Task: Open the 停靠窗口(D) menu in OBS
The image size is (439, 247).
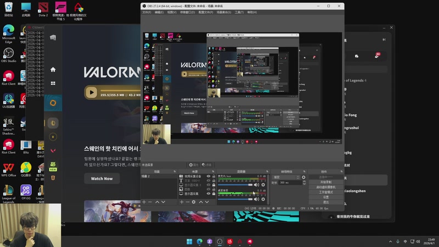Action: [x=187, y=12]
